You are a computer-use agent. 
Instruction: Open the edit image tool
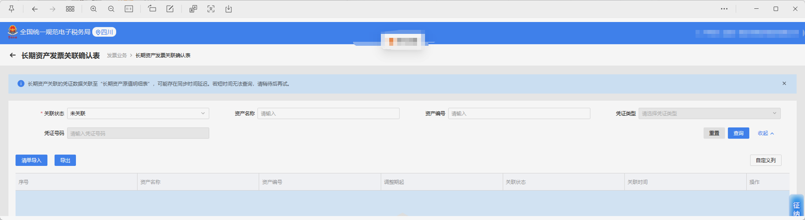point(170,9)
